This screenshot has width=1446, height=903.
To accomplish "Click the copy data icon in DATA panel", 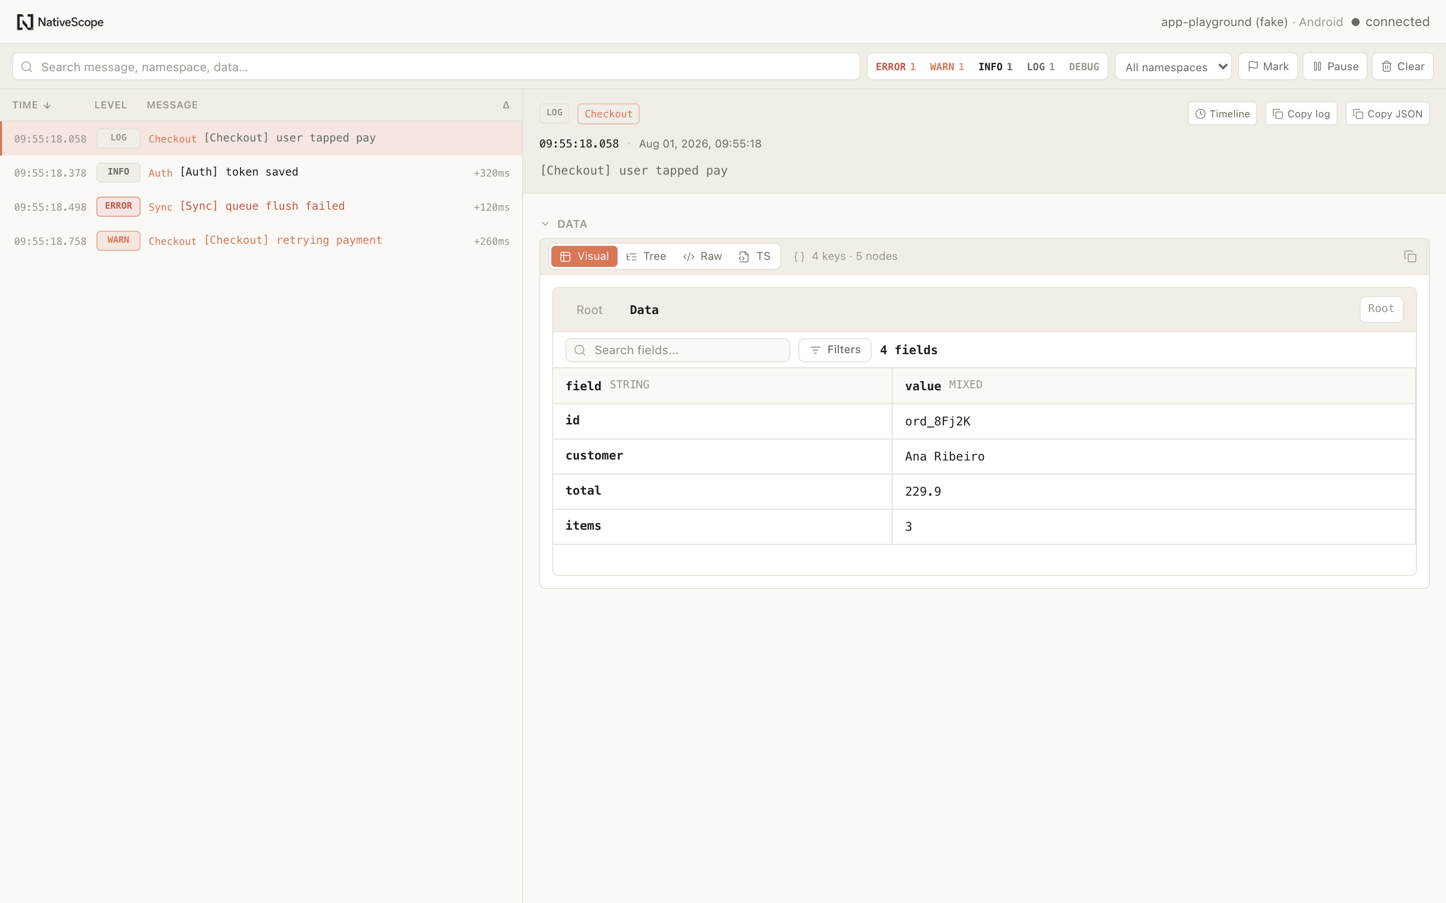I will pyautogui.click(x=1409, y=256).
